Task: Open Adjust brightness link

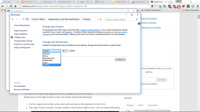Action: pos(21,34)
